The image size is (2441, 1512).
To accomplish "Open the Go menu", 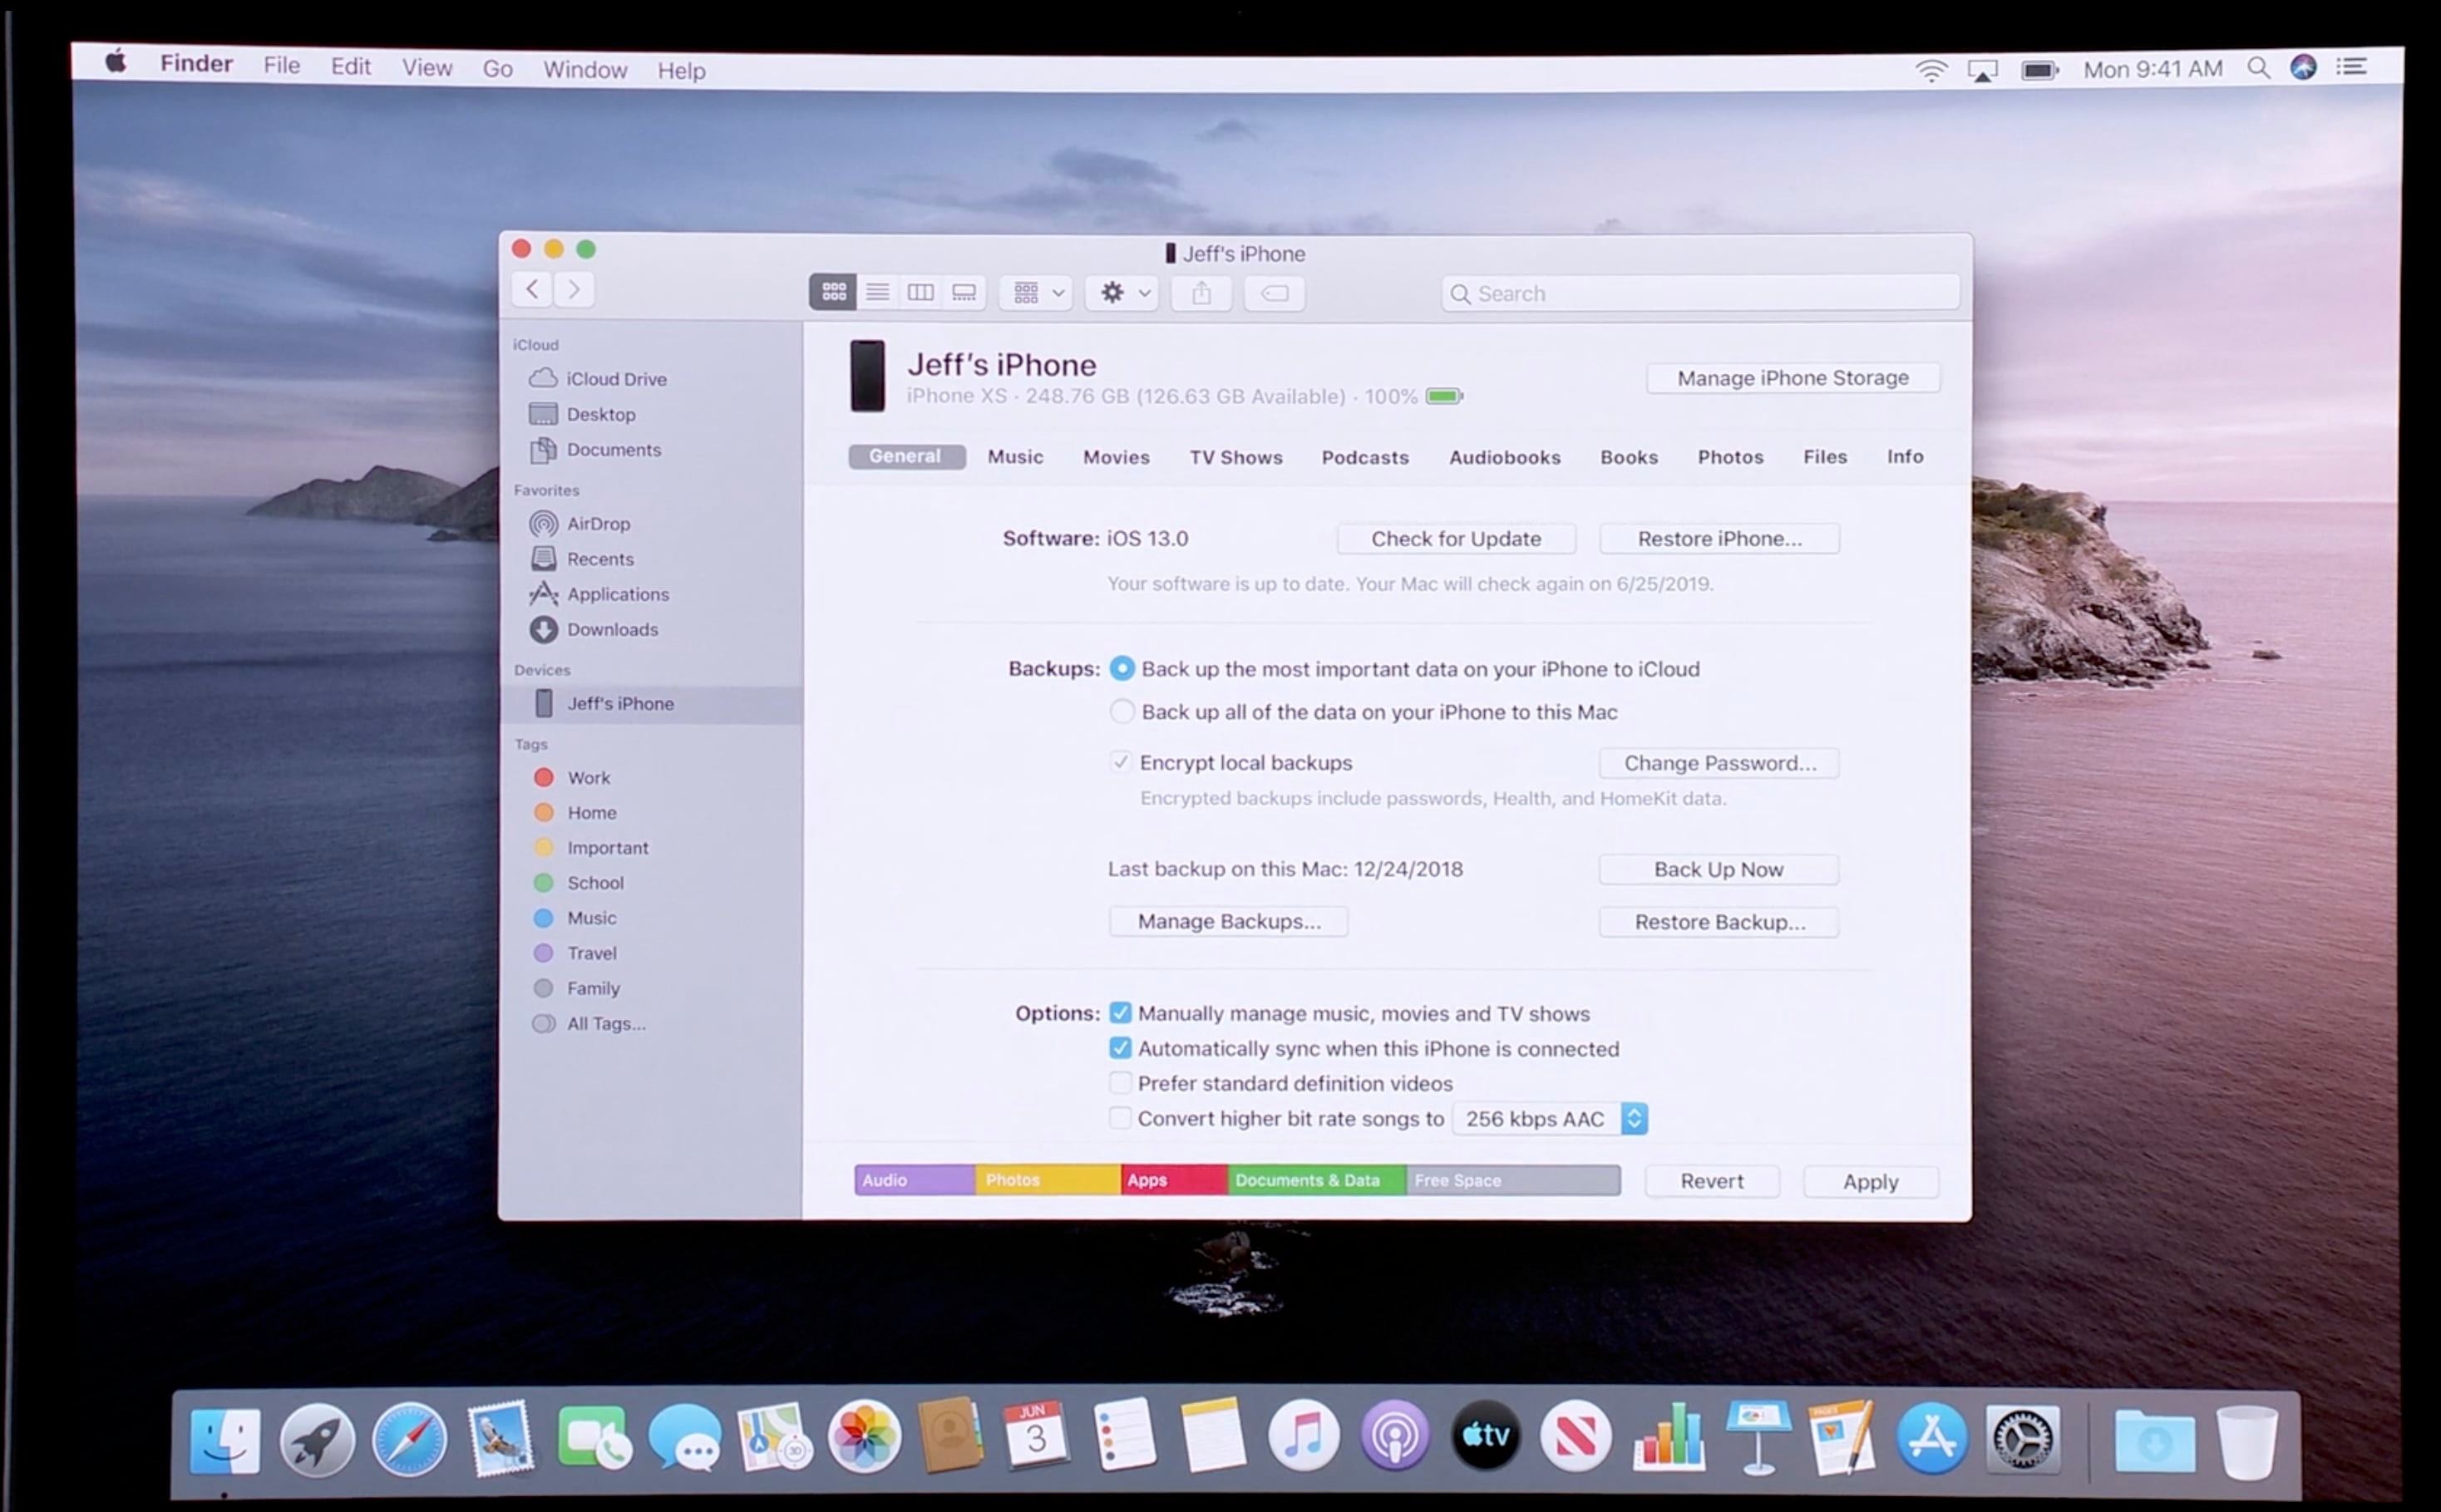I will (x=497, y=69).
